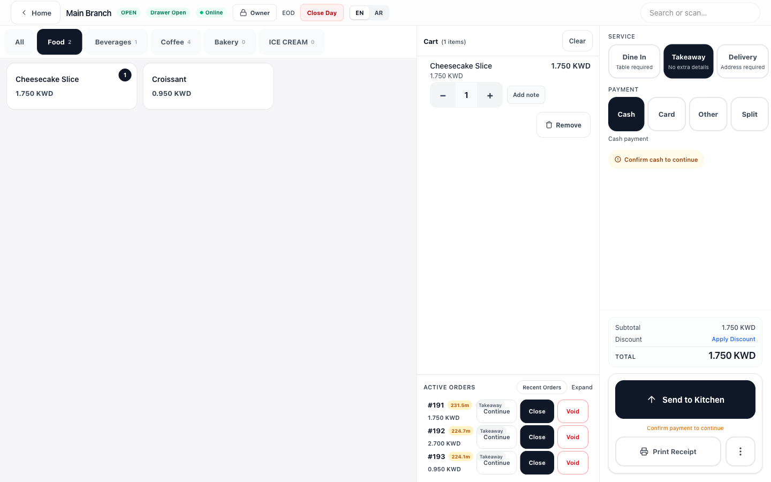The image size is (771, 482).
Task: Expand the Active Orders panel
Action: (x=582, y=387)
